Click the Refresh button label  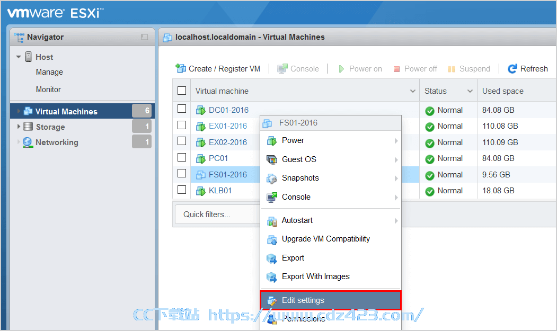[534, 68]
